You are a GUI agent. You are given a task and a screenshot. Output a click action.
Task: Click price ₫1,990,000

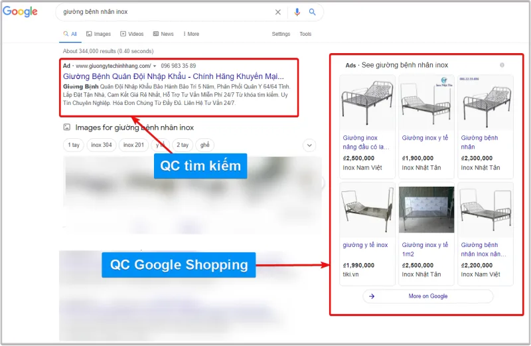358,266
